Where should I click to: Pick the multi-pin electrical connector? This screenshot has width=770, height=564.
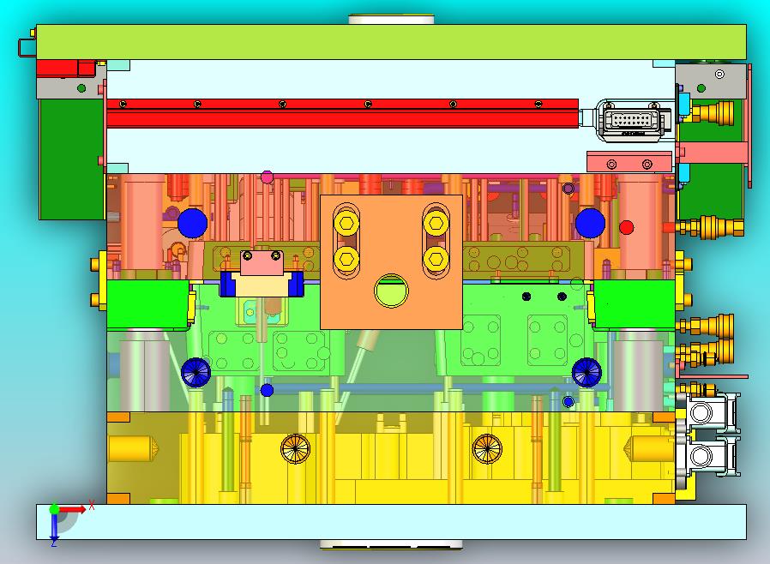(x=634, y=121)
